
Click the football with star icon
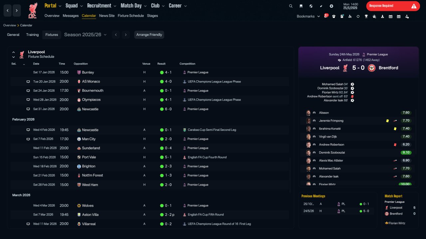(374, 16)
